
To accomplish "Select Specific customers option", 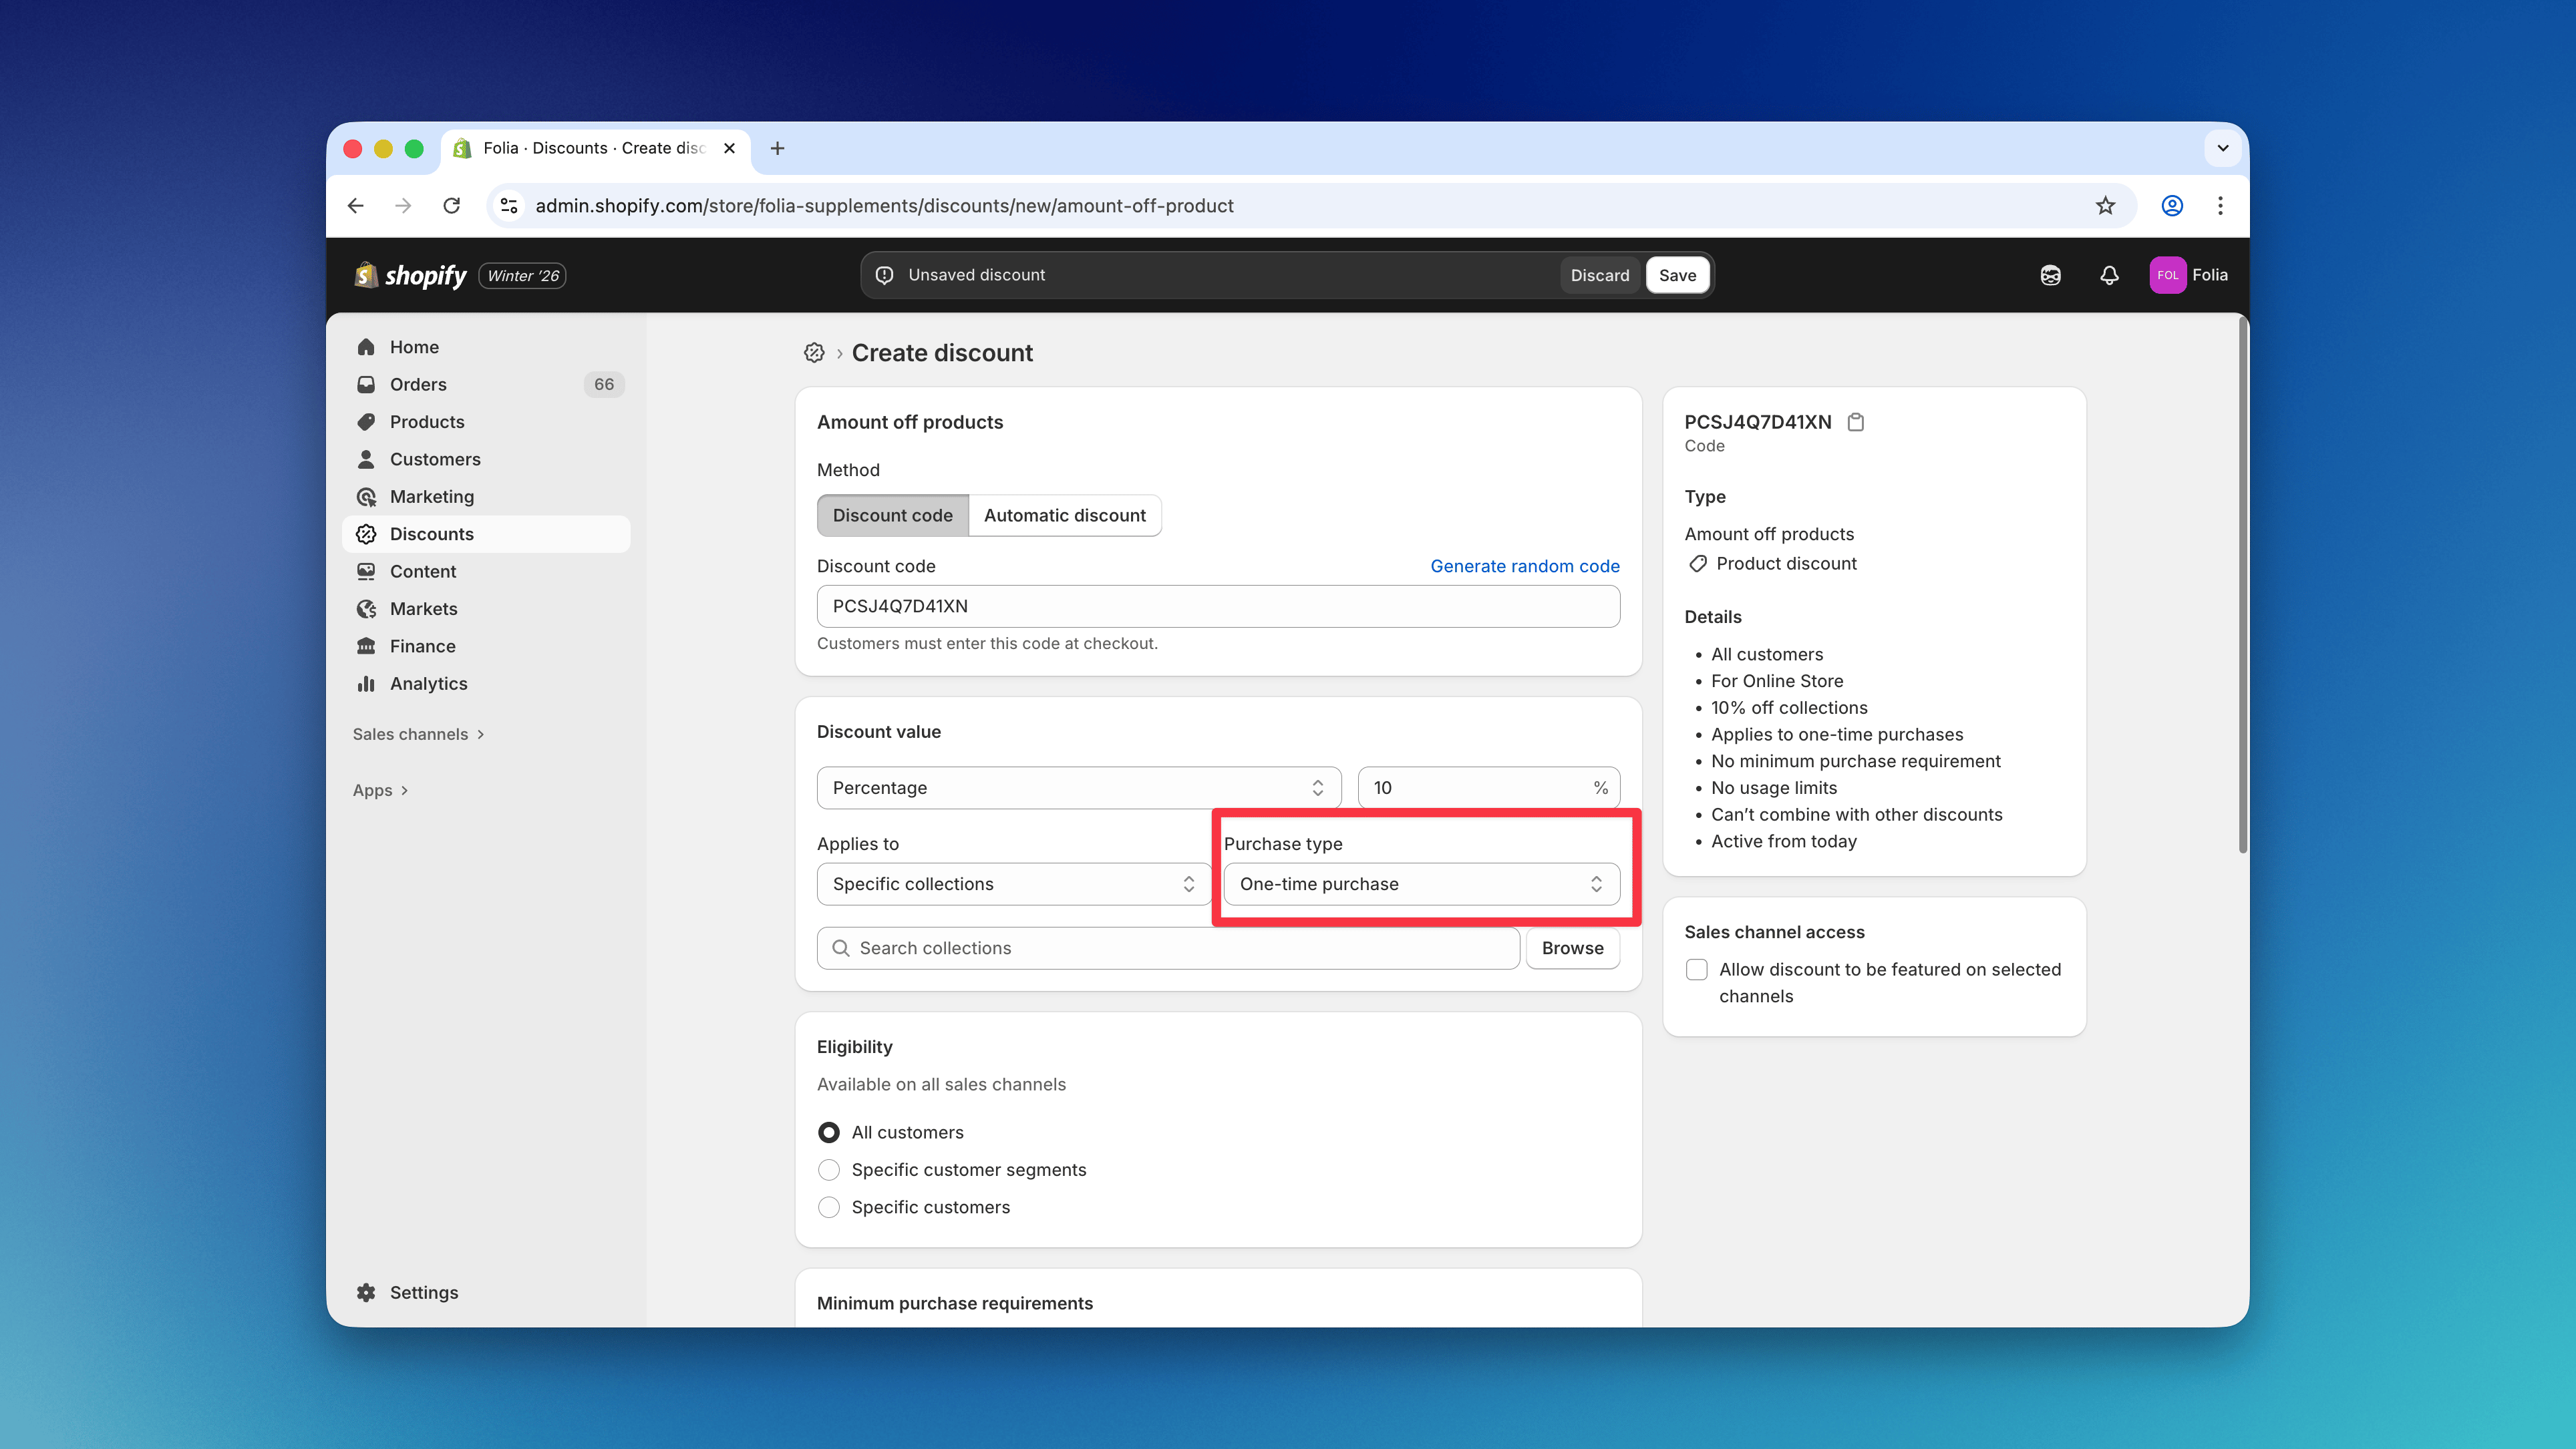I will [829, 1207].
